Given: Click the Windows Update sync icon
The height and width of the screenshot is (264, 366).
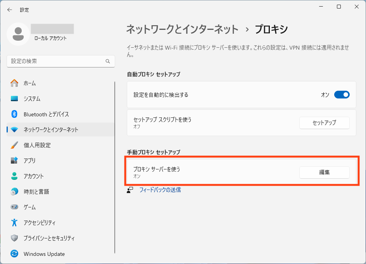Looking at the screenshot, I should point(14,254).
